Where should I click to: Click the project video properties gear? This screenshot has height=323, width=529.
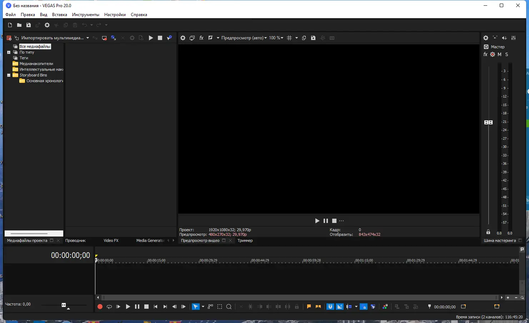(x=183, y=38)
